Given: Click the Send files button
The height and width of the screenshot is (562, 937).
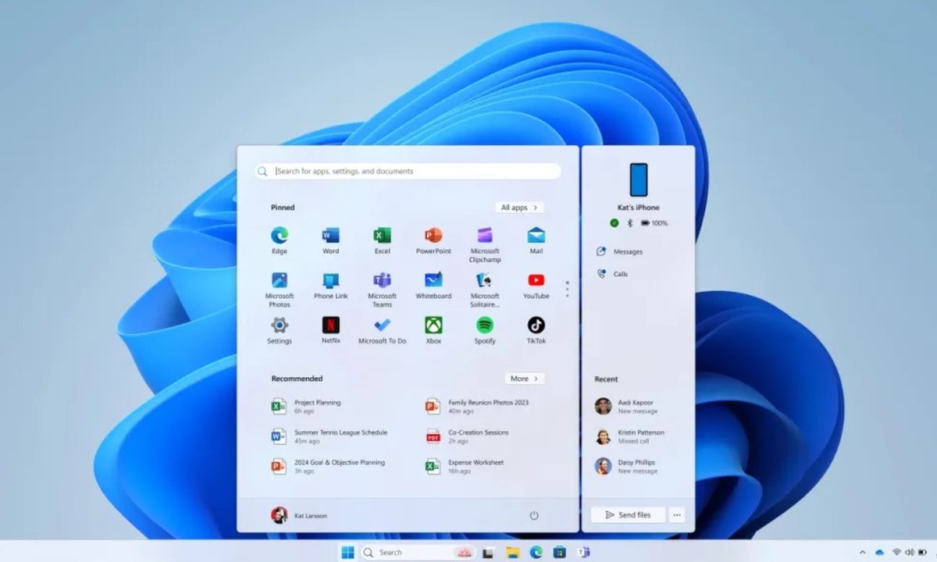Looking at the screenshot, I should pos(627,515).
